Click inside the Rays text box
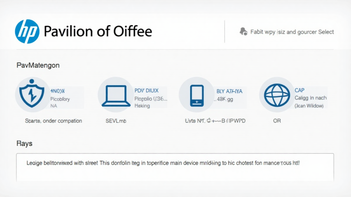351x197 pixels. (x=175, y=167)
